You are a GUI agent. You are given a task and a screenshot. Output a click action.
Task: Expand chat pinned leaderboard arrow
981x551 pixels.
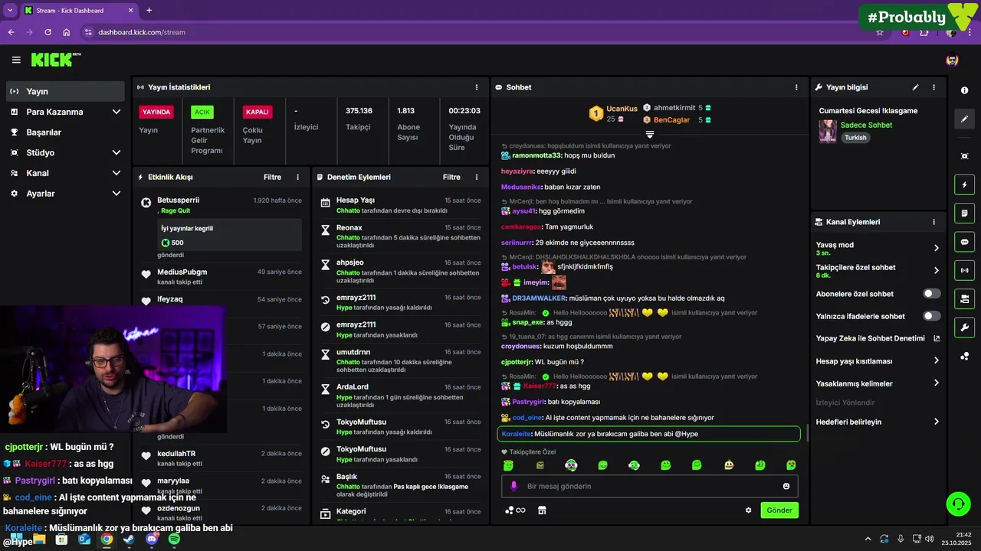click(x=650, y=134)
